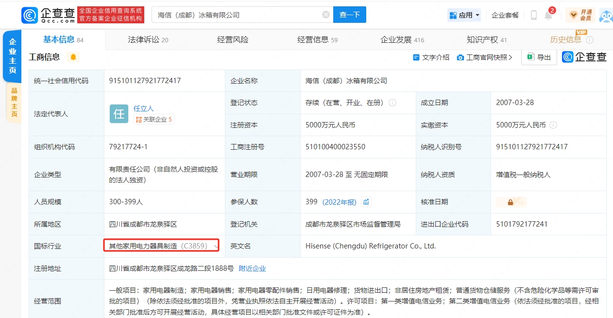The width and height of the screenshot is (613, 318).
Task: Click the info icon next to 历史信息
Action: tap(590, 40)
